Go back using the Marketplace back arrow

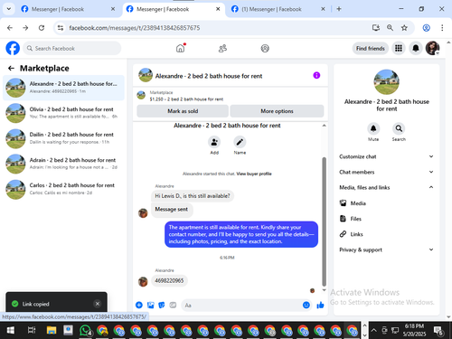[x=11, y=69]
